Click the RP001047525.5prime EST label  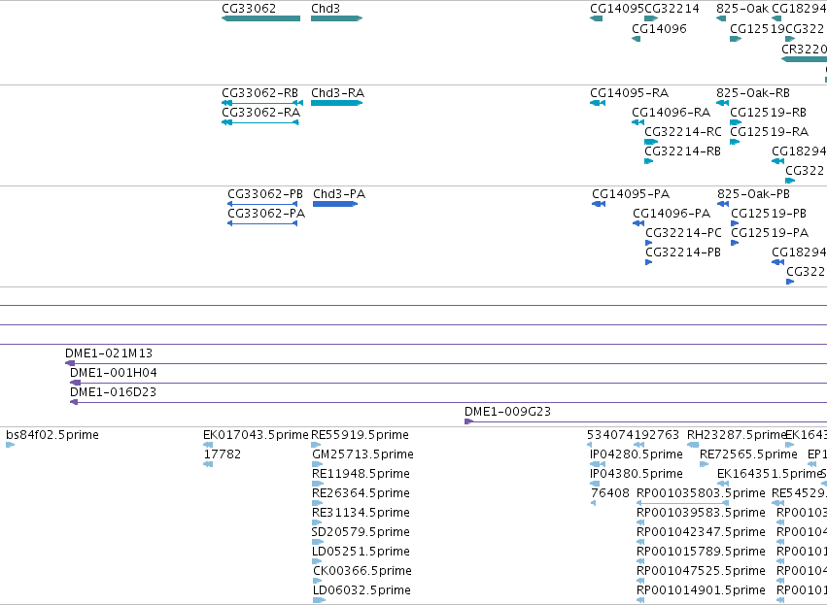coord(701,571)
